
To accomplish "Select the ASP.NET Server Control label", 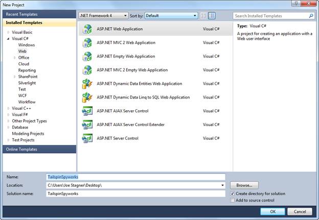I will tap(118, 138).
